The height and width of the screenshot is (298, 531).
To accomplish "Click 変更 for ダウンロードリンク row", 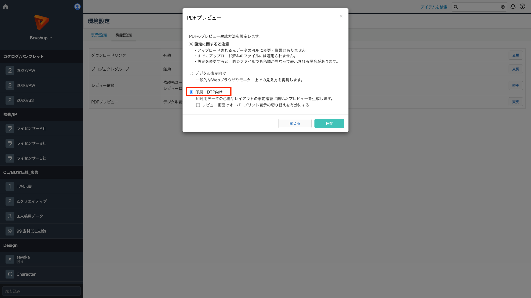I will (x=516, y=55).
